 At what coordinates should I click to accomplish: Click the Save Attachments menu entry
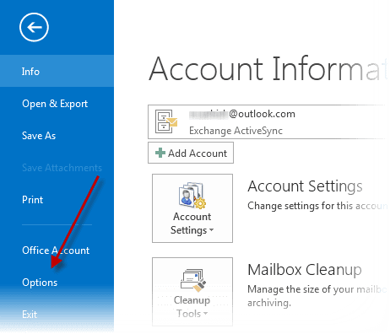(62, 168)
